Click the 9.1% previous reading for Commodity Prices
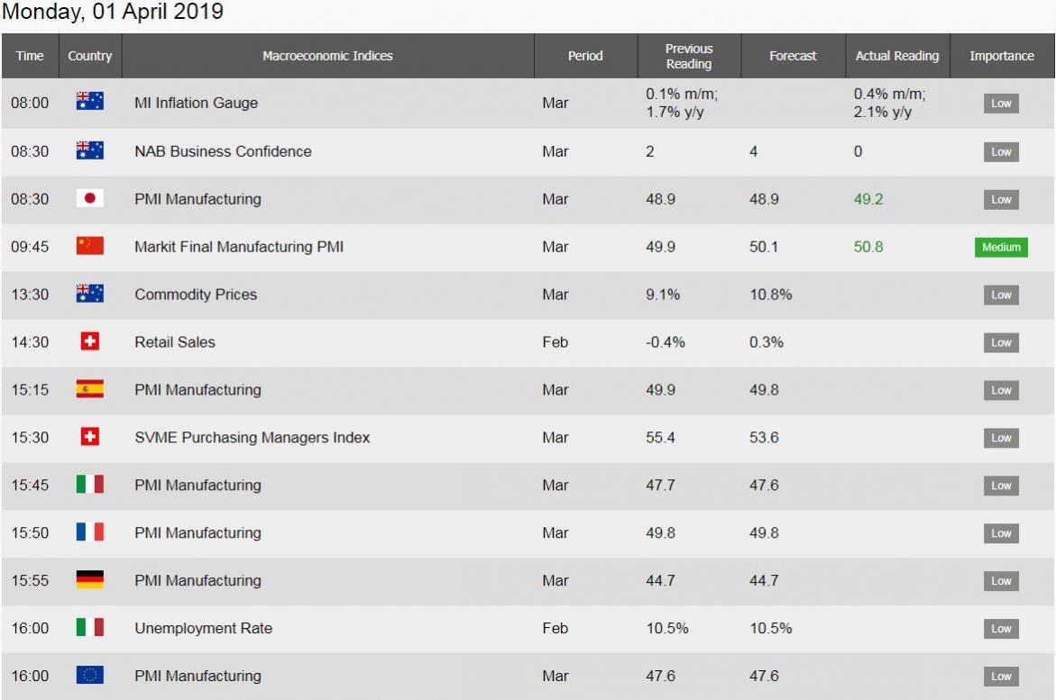 663,295
